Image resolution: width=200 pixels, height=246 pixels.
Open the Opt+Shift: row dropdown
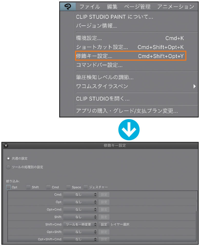[80, 232]
